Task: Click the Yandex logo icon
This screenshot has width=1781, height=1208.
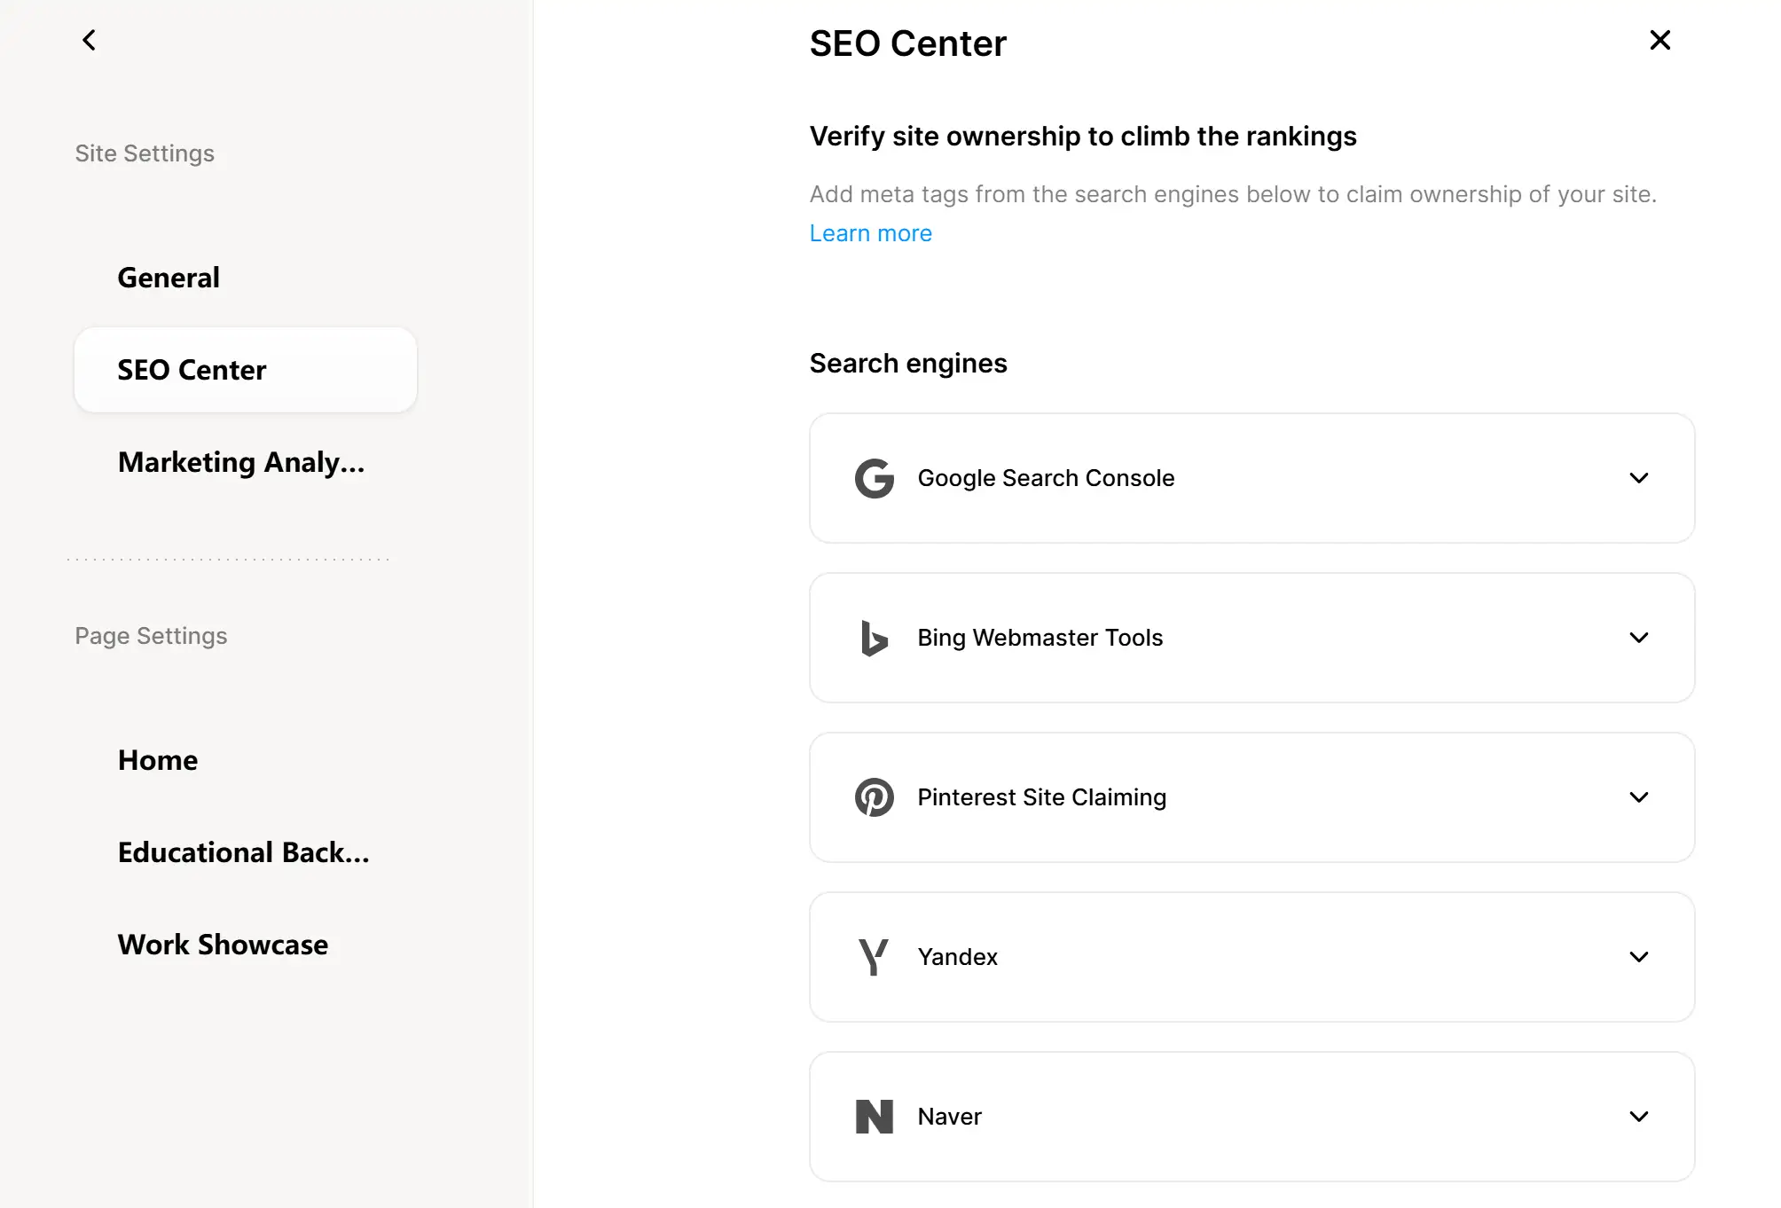Action: (x=874, y=957)
